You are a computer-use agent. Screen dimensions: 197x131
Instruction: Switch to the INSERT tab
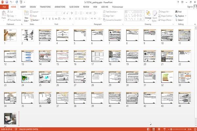(x=23, y=7)
